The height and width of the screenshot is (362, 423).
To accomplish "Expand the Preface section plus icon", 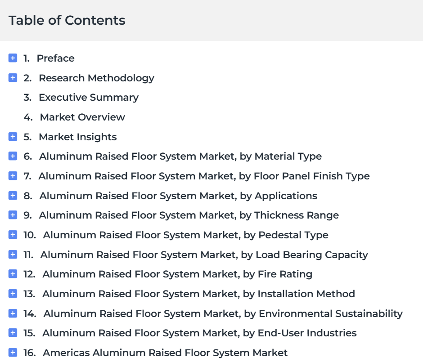I will (13, 58).
